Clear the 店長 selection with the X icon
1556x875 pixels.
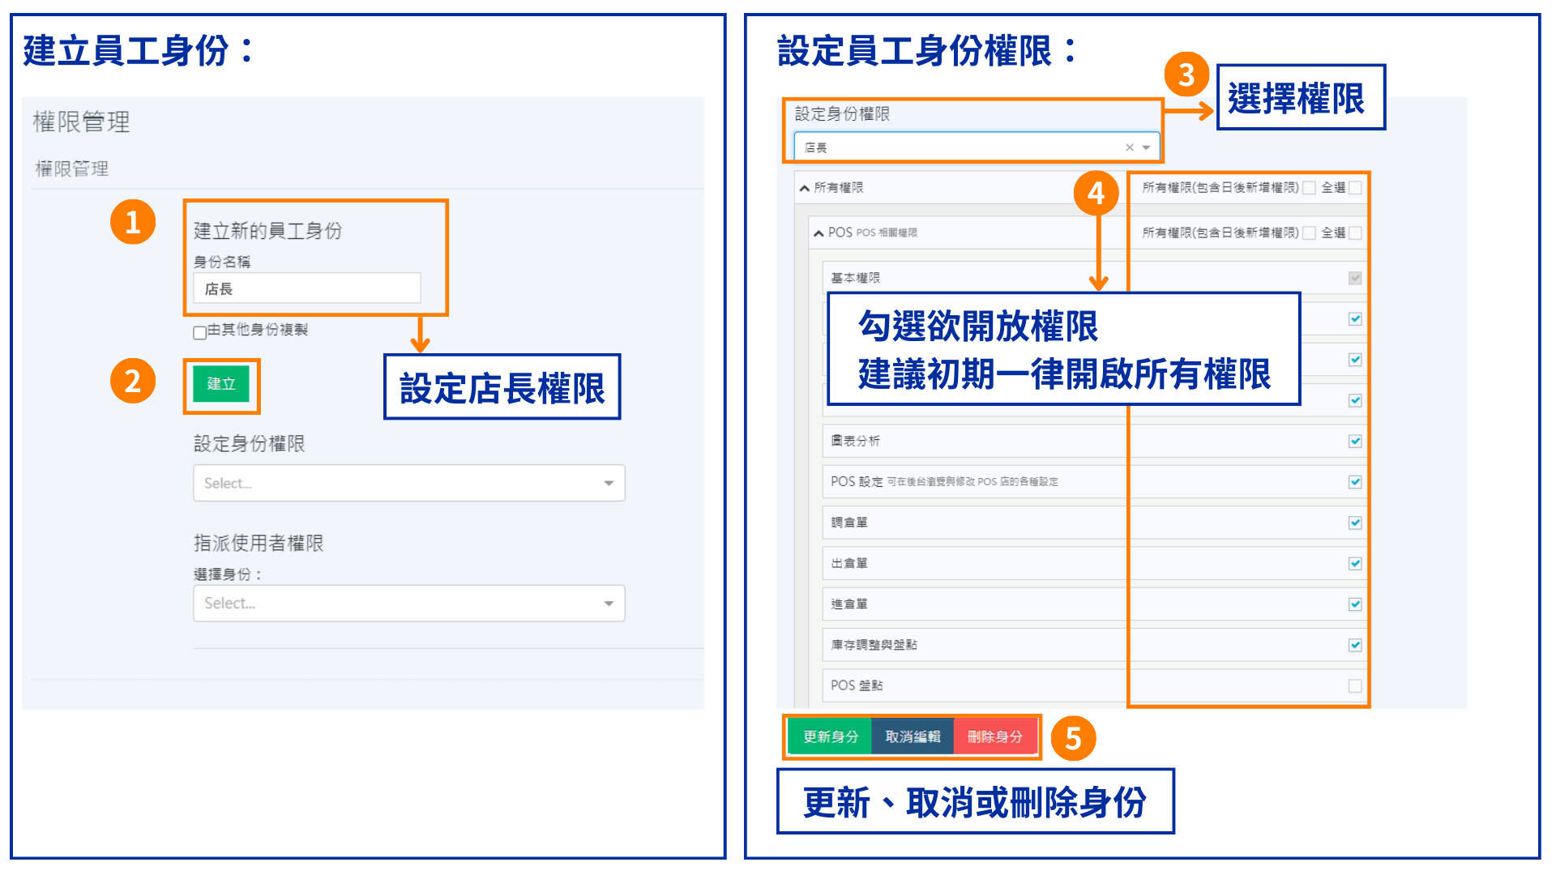[1129, 147]
